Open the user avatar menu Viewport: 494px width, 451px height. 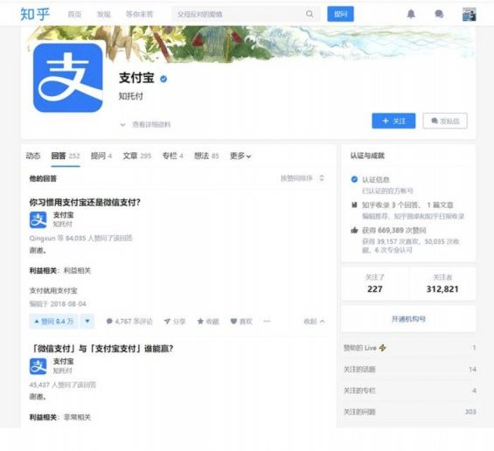470,14
